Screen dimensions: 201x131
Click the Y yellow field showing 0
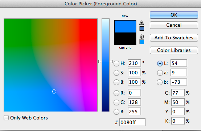click(178, 112)
